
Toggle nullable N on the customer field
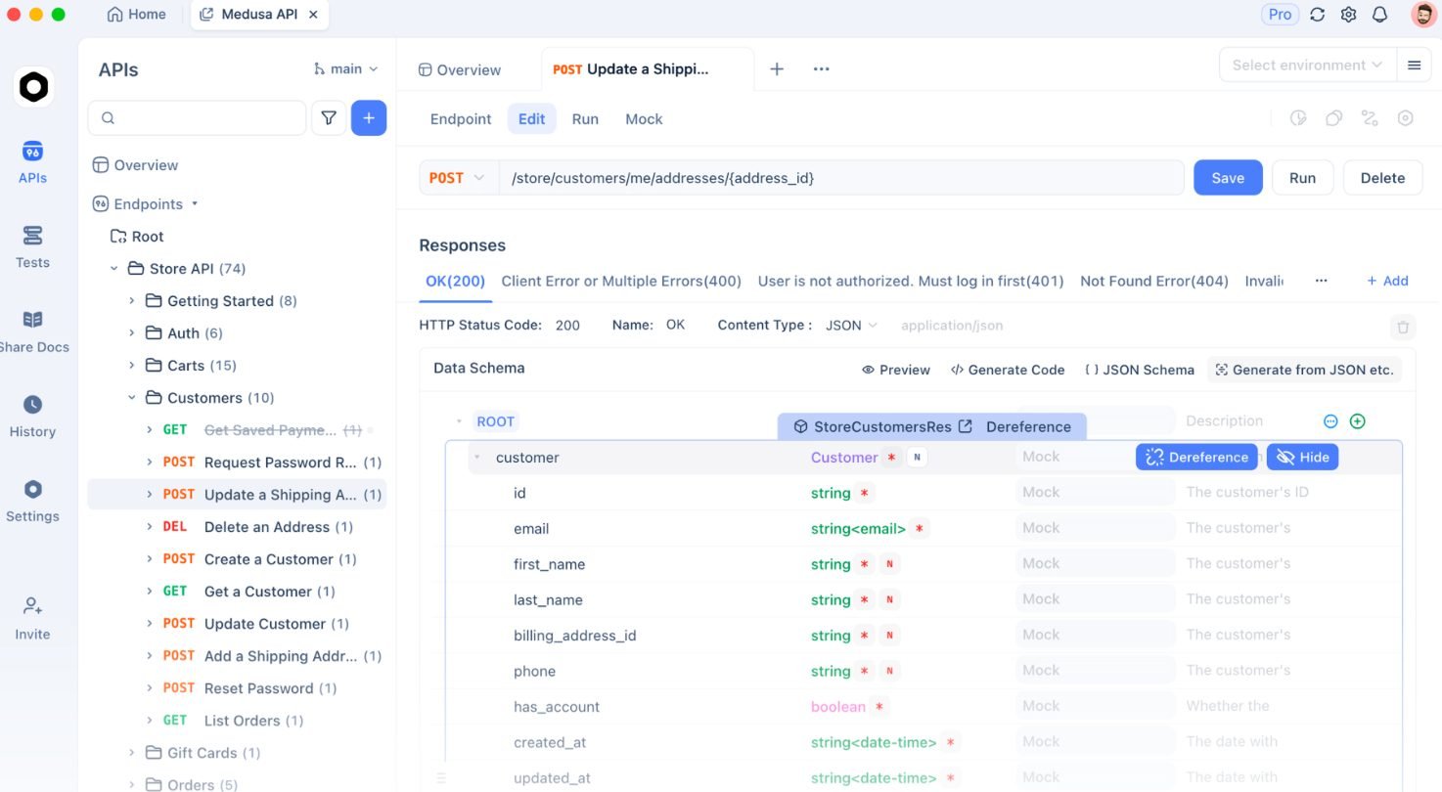click(917, 457)
